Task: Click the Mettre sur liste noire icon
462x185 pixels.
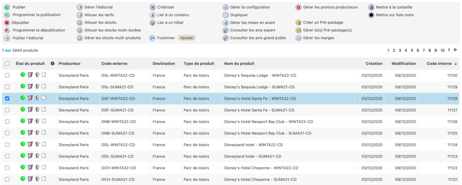Action: click(x=371, y=15)
